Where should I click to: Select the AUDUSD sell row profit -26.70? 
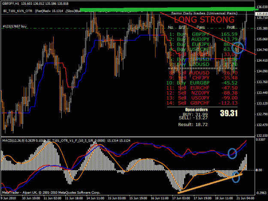click(229, 73)
